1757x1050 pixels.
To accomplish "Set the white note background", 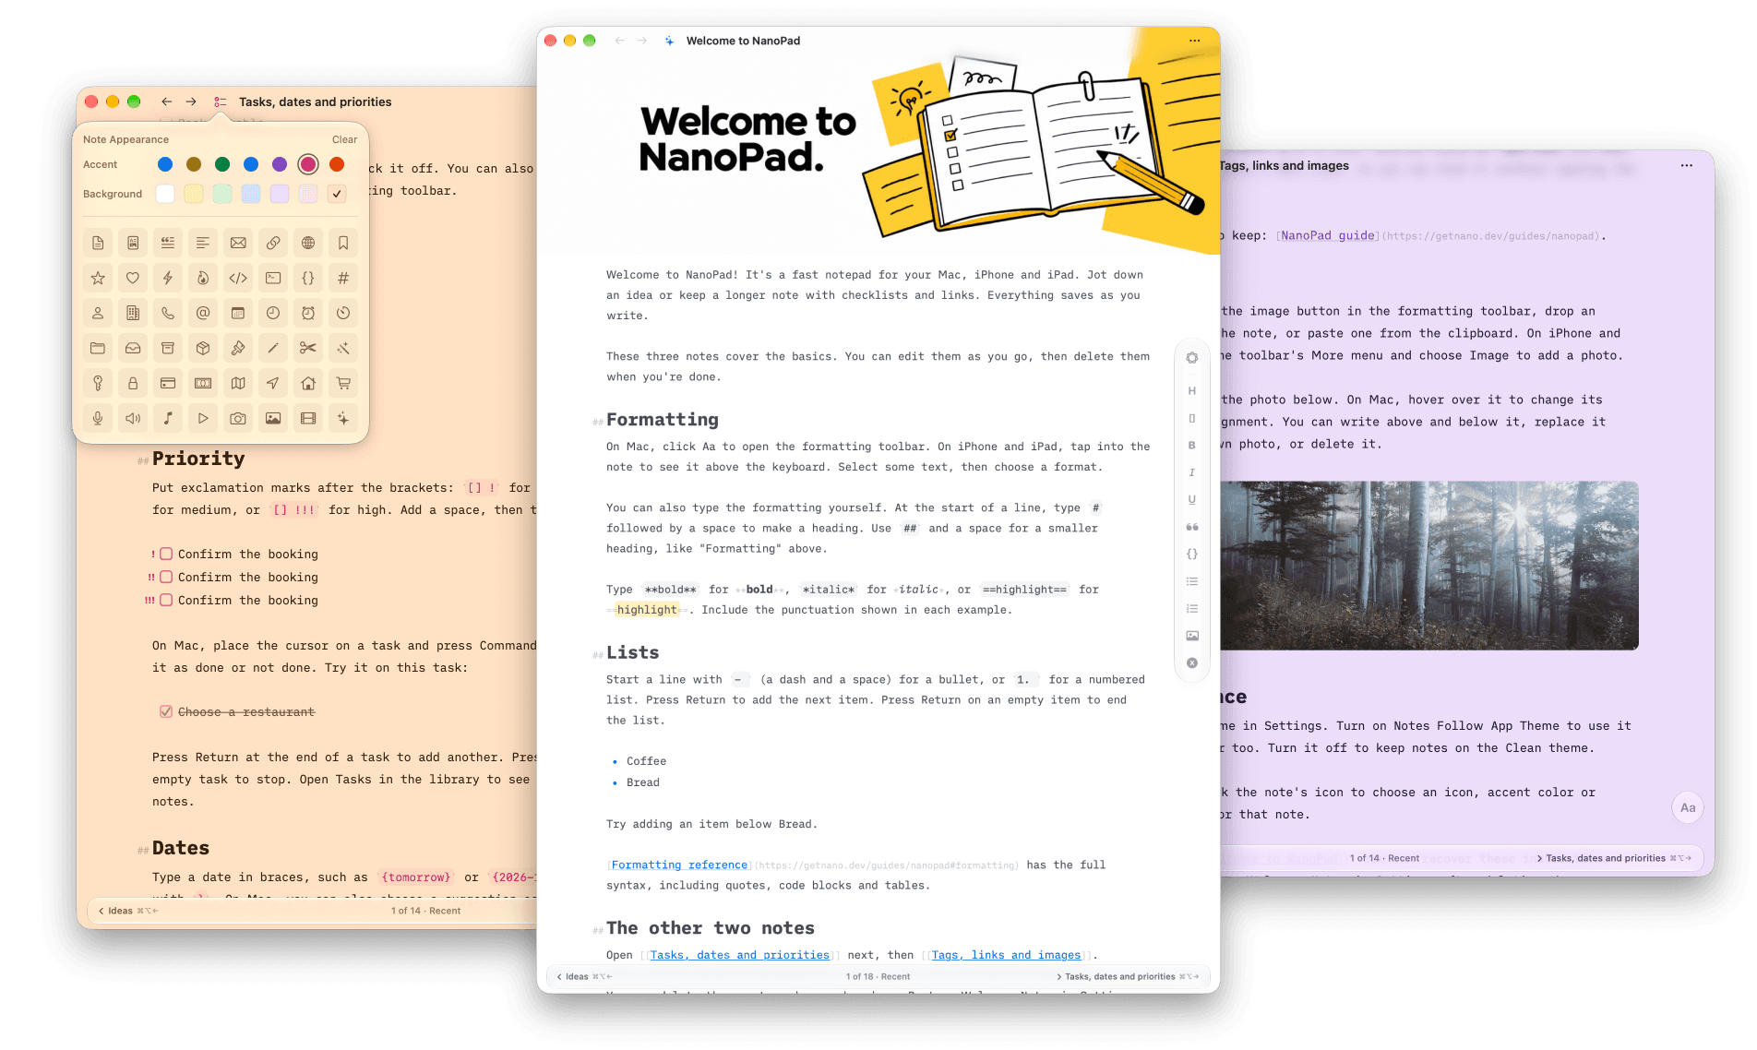I will (165, 194).
